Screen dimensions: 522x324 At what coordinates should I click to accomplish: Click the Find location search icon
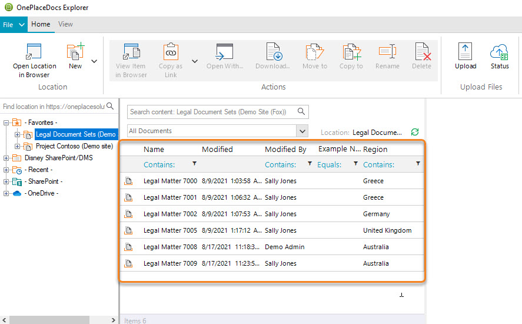(x=110, y=106)
